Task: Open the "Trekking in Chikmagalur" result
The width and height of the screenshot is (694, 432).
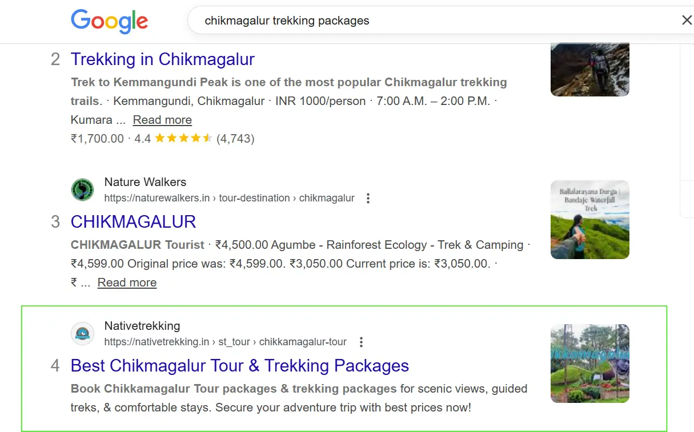Action: click(x=162, y=59)
